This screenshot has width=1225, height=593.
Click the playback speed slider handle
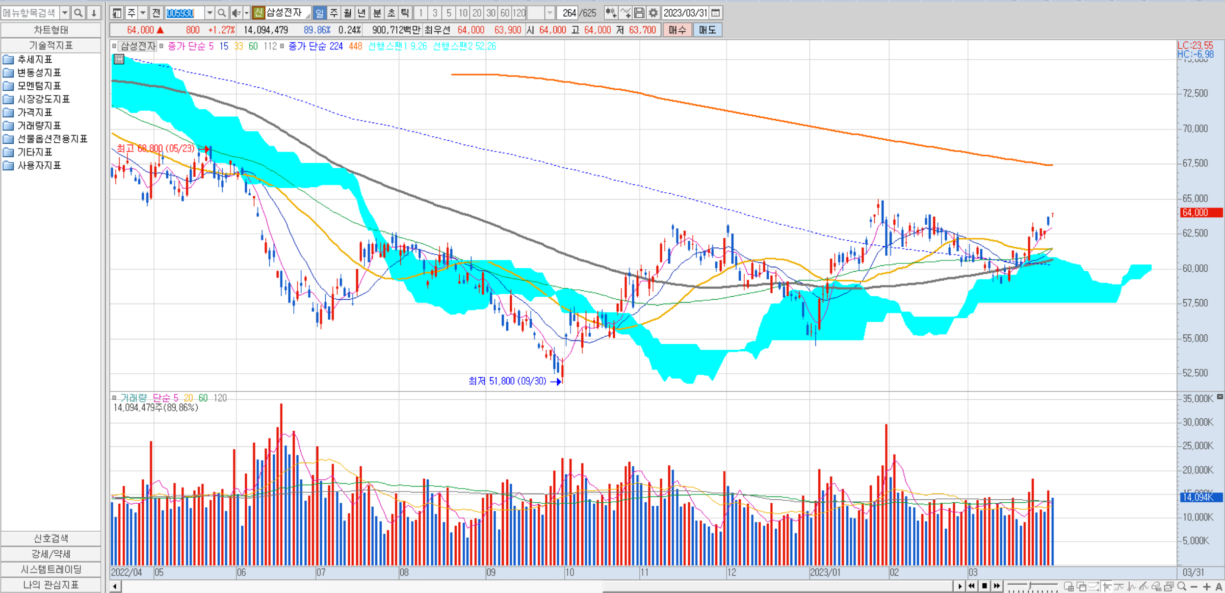pos(1030,586)
